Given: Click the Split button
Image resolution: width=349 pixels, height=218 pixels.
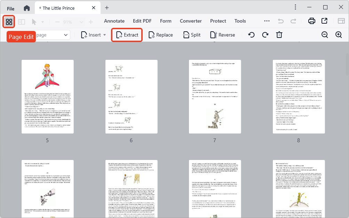Looking at the screenshot, I should click(192, 35).
